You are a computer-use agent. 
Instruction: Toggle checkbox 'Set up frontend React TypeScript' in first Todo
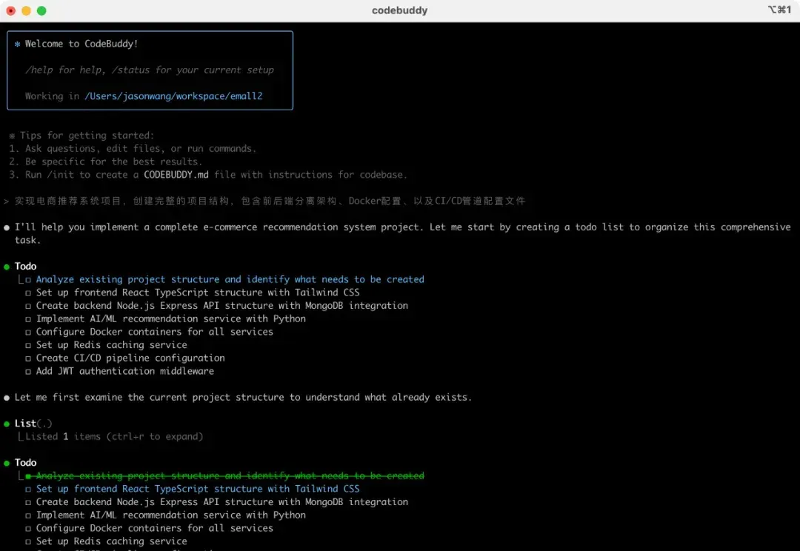click(x=28, y=293)
